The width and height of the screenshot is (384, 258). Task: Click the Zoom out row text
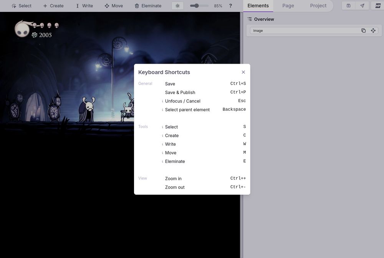[x=175, y=187]
